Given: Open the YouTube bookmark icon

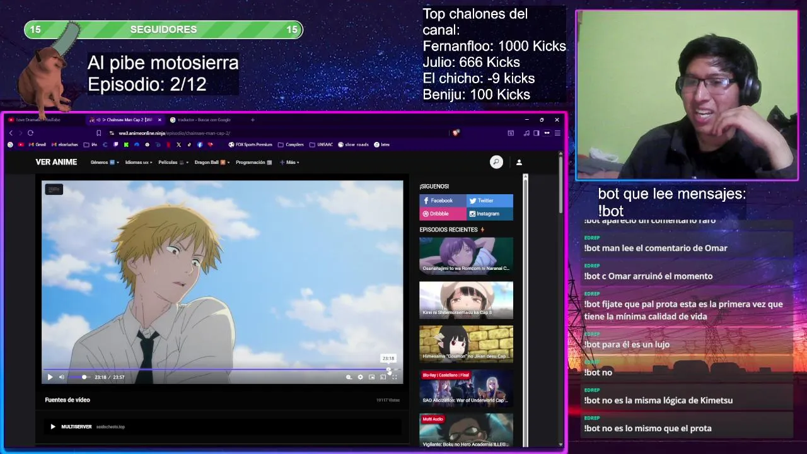Looking at the screenshot, I should (21, 144).
